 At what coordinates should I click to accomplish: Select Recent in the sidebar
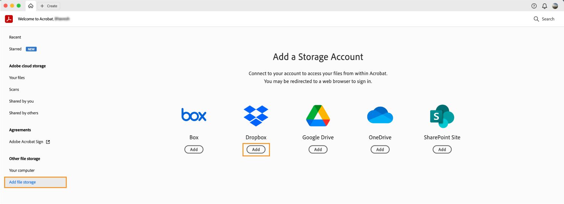[15, 37]
